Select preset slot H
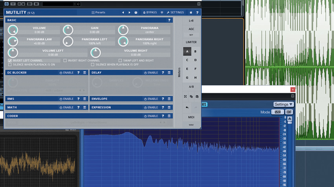334x187 pixels. coord(195,77)
